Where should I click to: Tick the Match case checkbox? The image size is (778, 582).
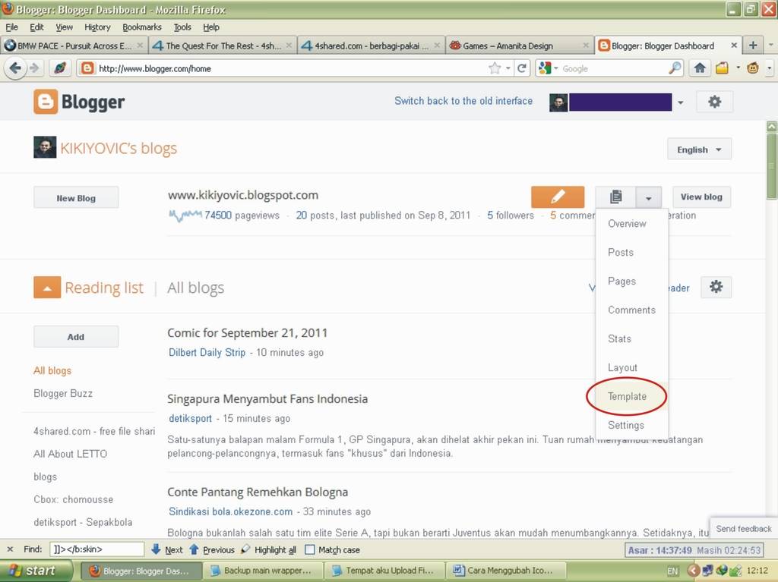coord(310,549)
